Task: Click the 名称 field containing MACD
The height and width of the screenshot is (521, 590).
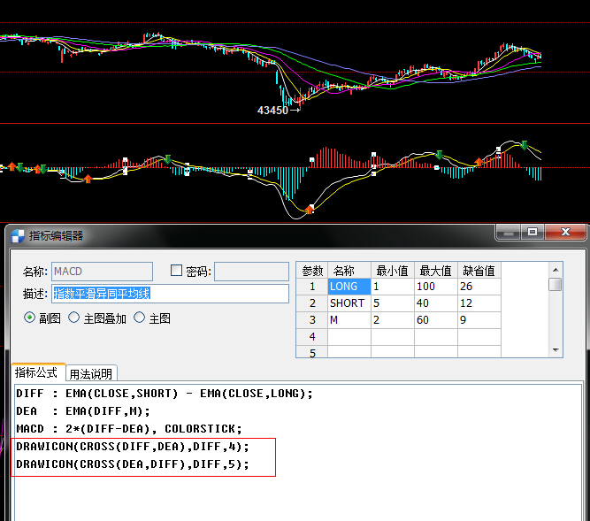Action: (101, 272)
